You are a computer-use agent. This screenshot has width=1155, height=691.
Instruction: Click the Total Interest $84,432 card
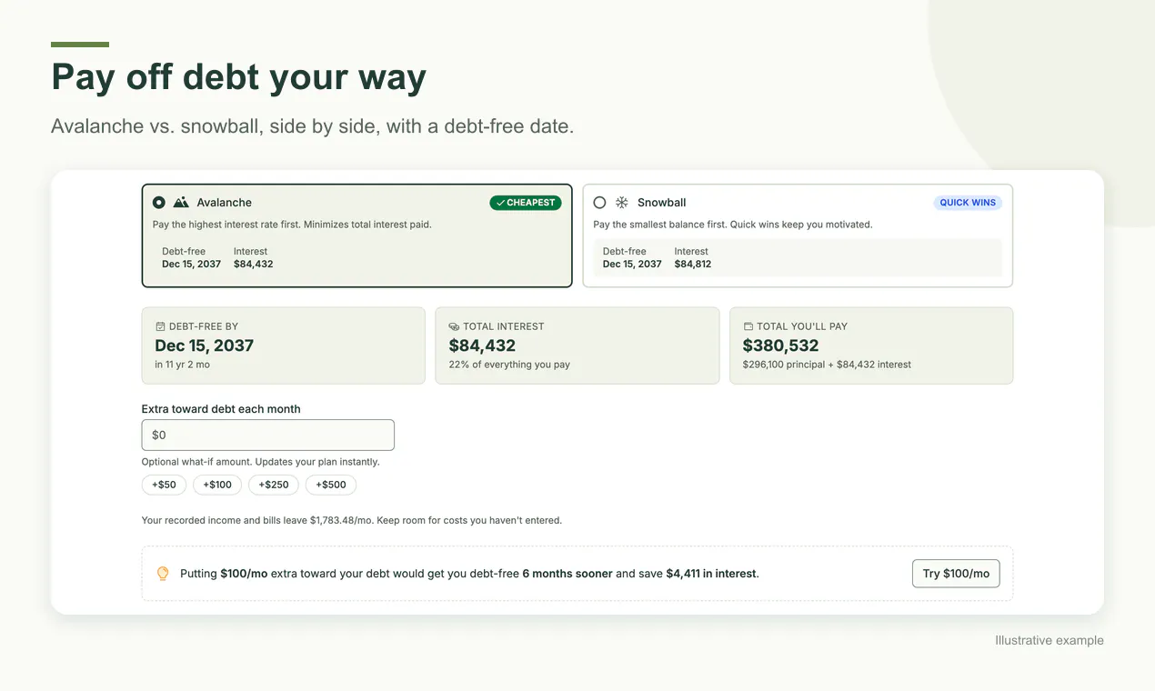point(577,345)
